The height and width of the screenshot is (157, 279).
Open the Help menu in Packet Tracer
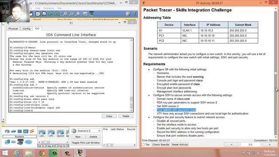[59, 8]
